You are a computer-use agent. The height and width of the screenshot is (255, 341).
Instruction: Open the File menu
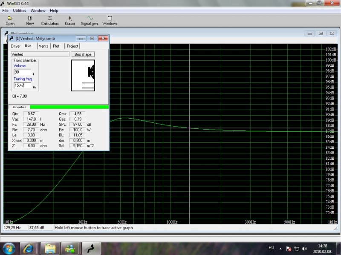(5, 10)
